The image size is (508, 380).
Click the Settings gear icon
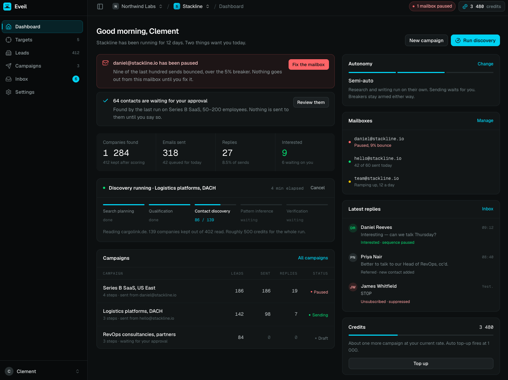(9, 92)
